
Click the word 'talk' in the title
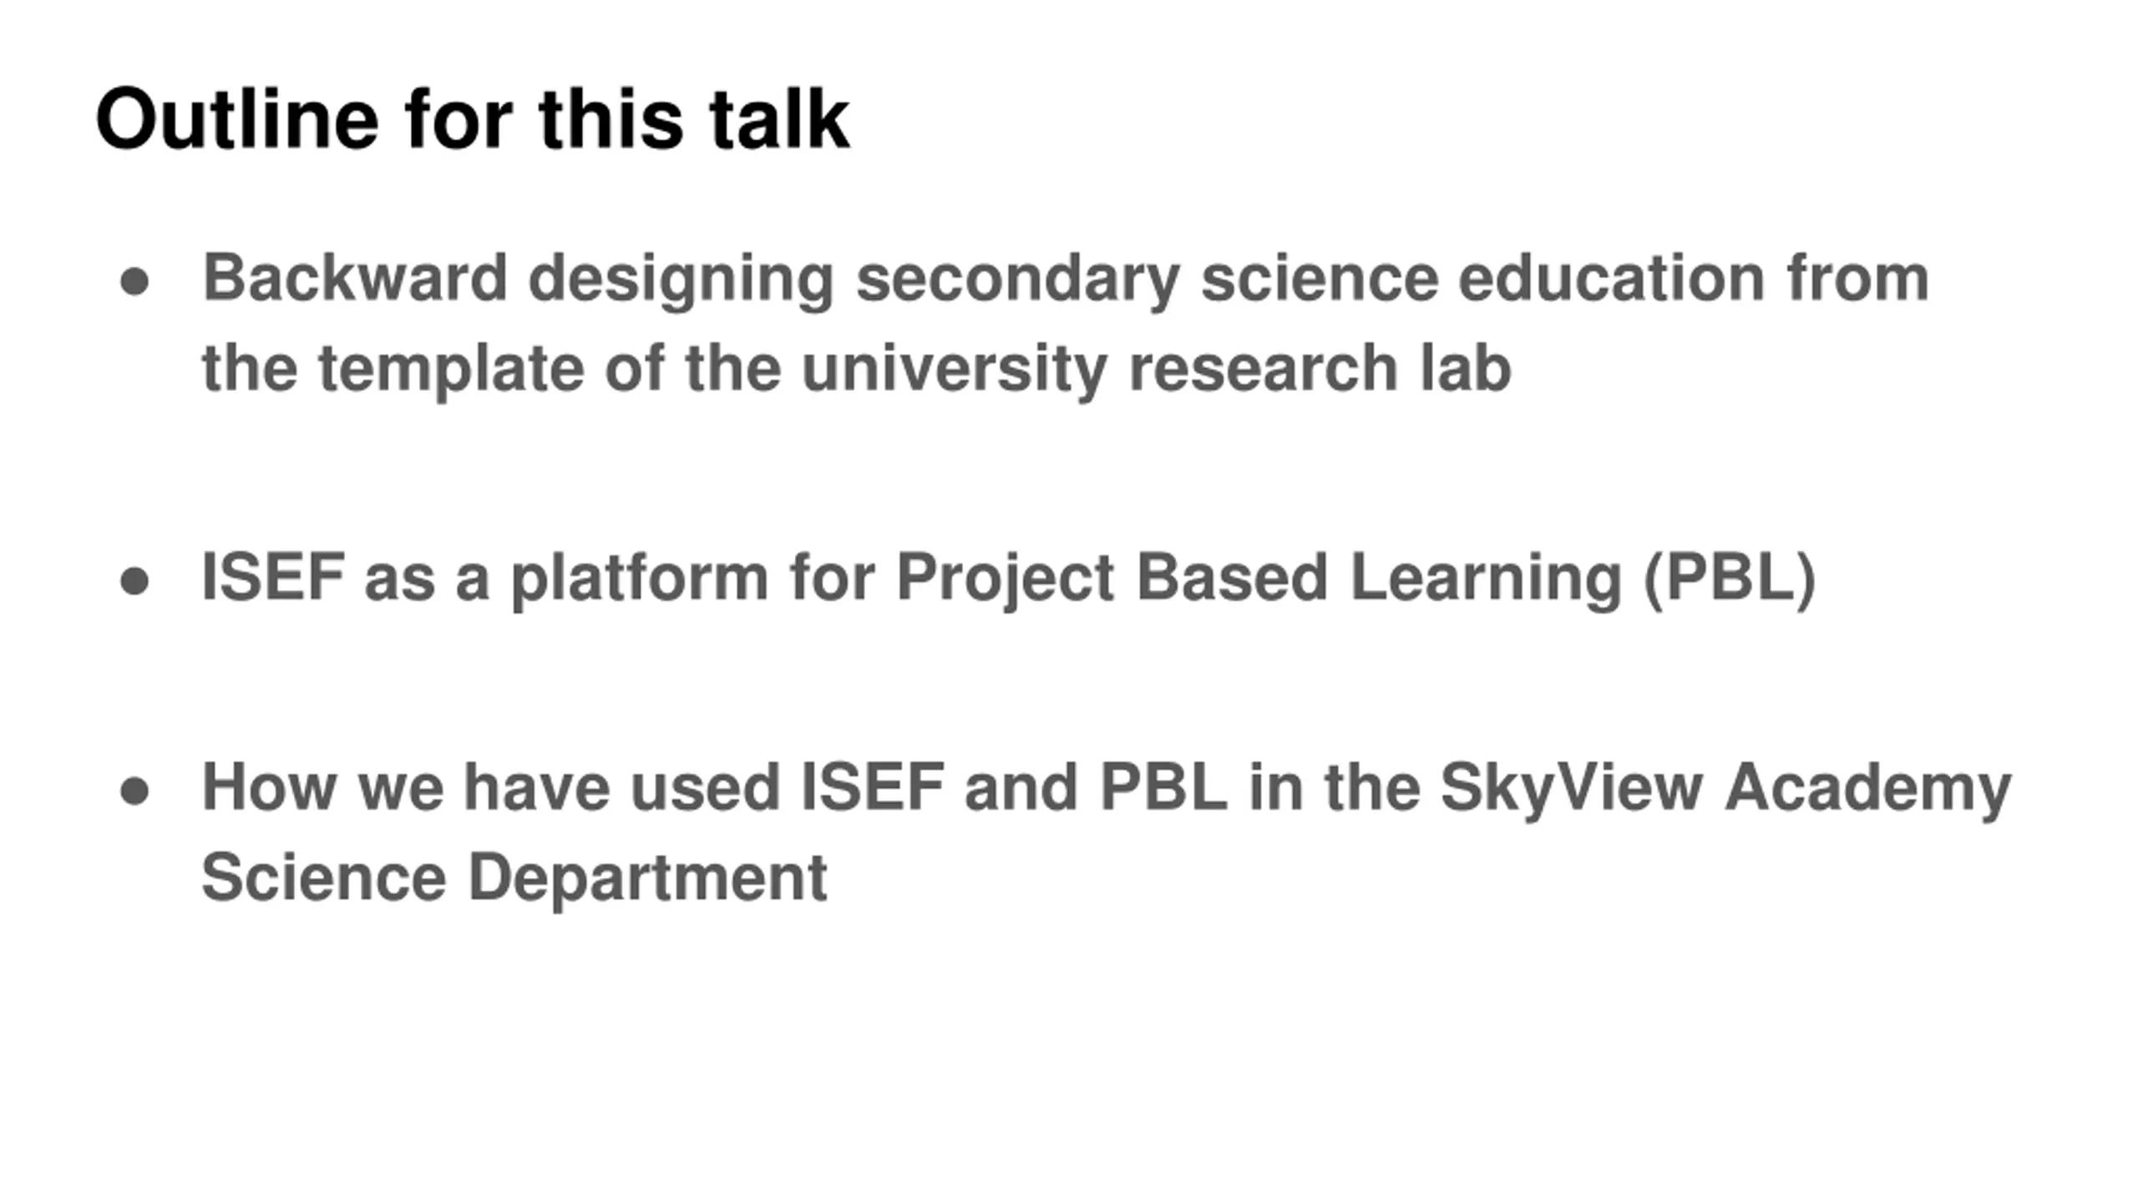[779, 119]
